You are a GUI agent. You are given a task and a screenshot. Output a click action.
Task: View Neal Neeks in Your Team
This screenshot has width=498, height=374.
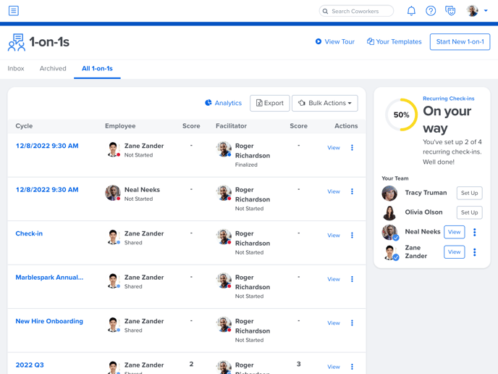(x=454, y=232)
